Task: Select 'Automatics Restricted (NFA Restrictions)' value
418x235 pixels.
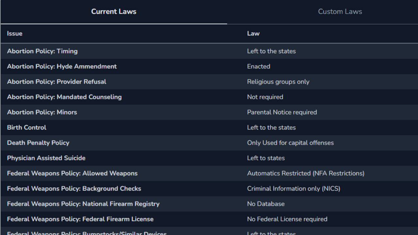Action: (x=305, y=173)
